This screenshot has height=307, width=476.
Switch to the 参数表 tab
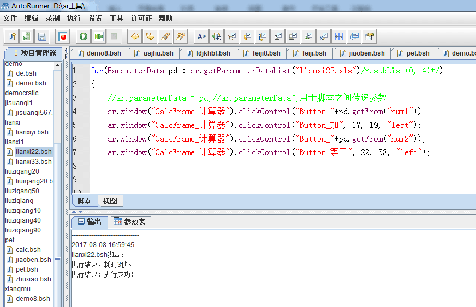(130, 222)
